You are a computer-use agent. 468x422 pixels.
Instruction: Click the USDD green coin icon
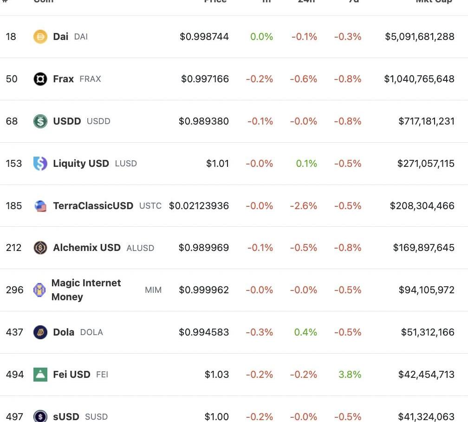40,121
